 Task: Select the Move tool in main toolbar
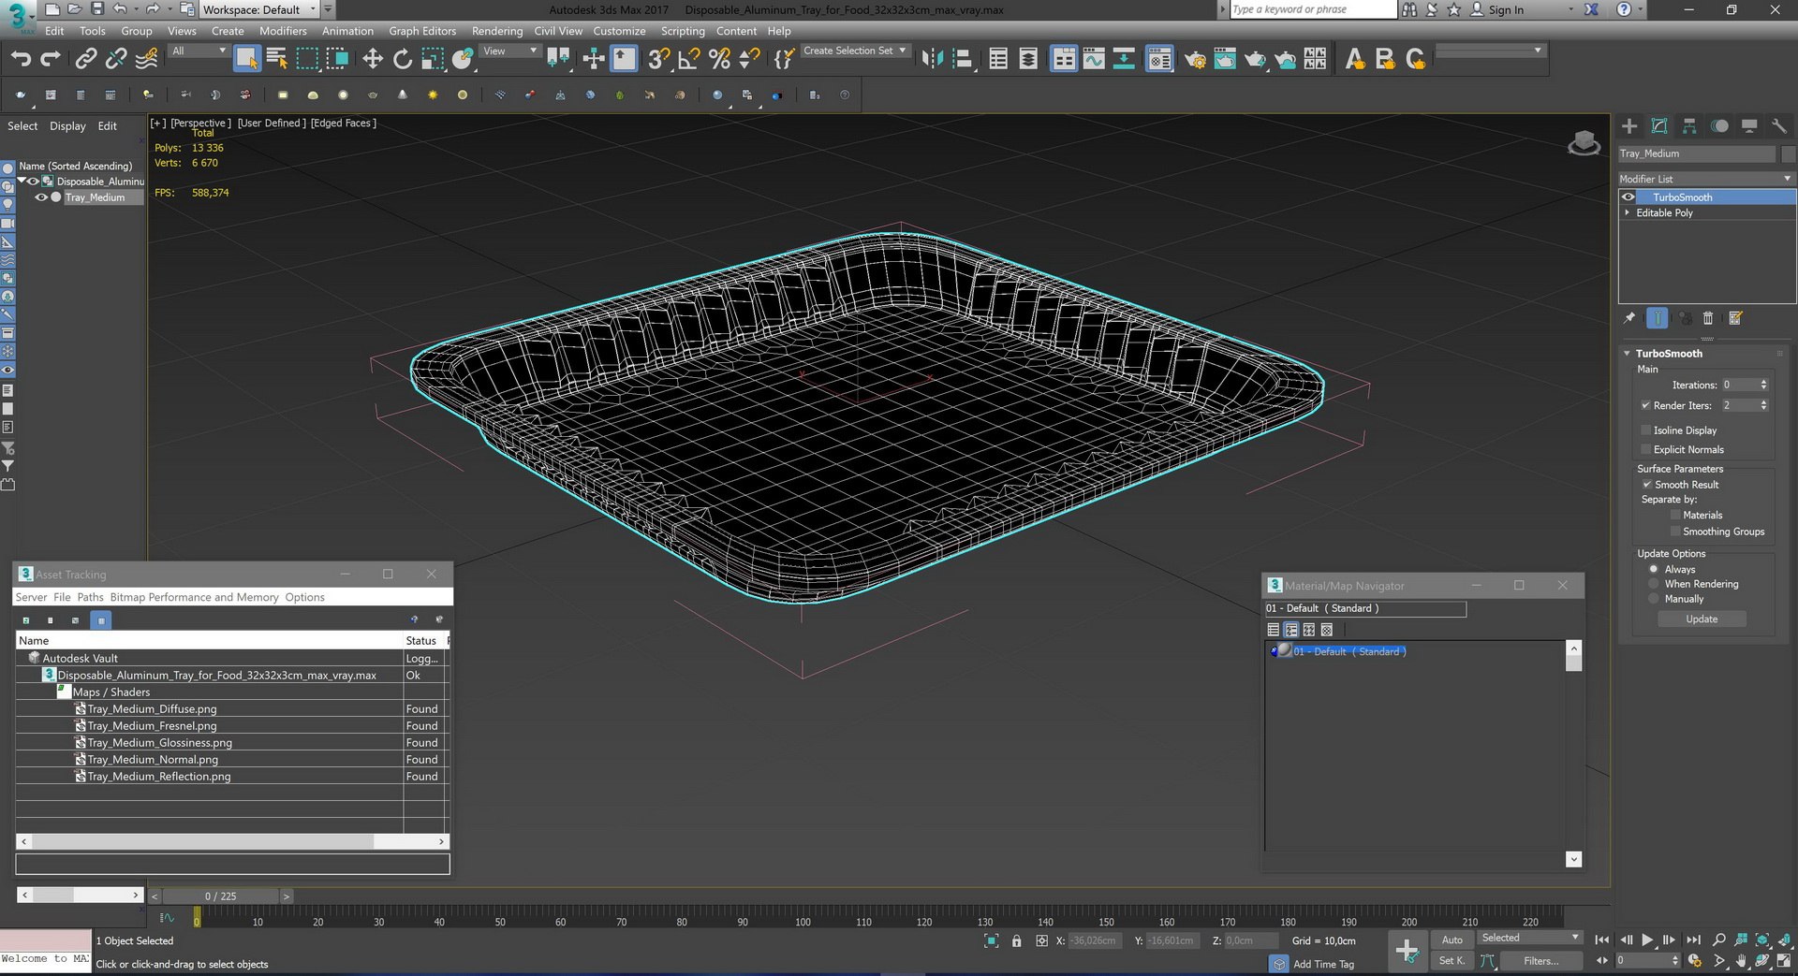pos(373,60)
